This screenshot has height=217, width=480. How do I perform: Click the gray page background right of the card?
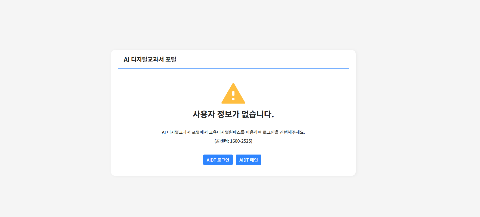416,109
